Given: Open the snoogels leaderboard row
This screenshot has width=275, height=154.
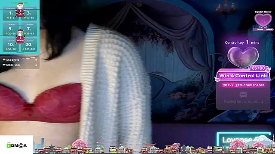Looking at the screenshot, I should 20,60.
